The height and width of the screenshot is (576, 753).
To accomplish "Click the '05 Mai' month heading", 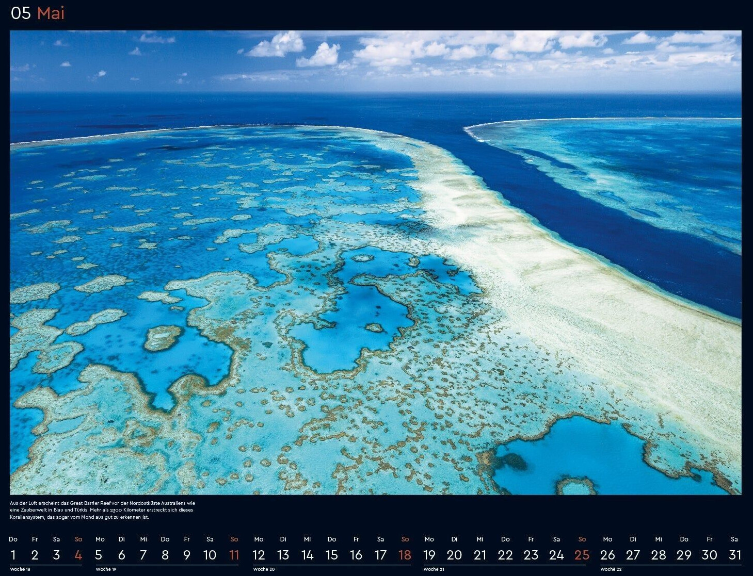I will [x=38, y=13].
